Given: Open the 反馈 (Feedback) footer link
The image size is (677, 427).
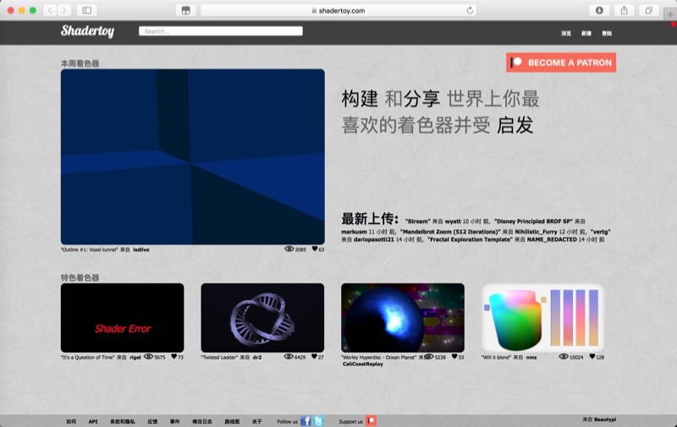Looking at the screenshot, I should click(152, 421).
